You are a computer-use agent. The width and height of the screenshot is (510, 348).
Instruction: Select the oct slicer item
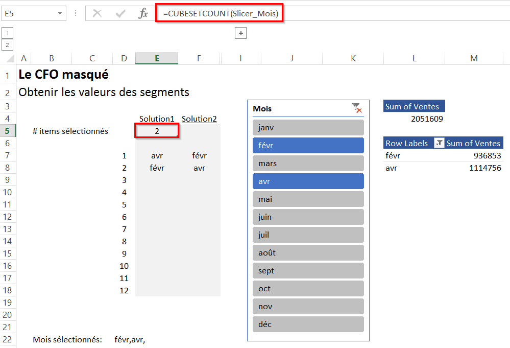308,288
